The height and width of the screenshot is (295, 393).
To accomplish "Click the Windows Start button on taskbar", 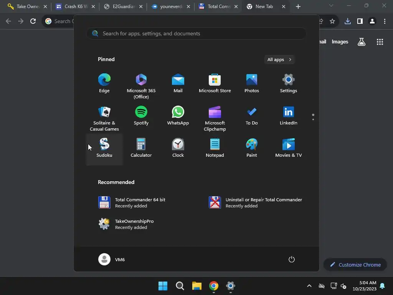I will click(x=163, y=286).
